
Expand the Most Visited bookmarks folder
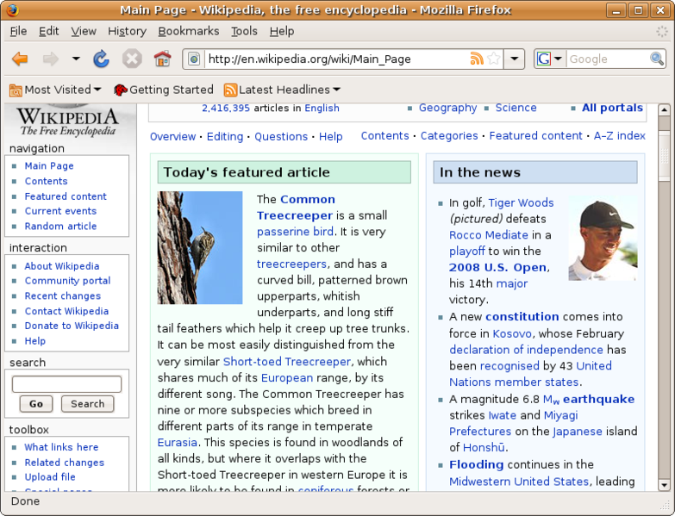click(55, 90)
